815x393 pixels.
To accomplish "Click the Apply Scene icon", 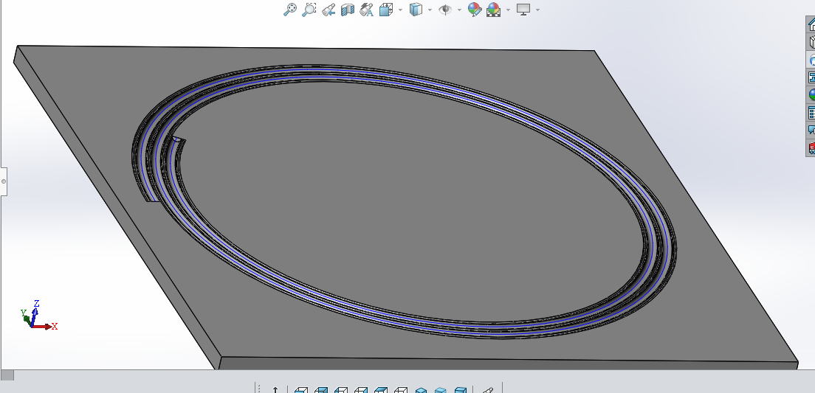I will coord(493,10).
